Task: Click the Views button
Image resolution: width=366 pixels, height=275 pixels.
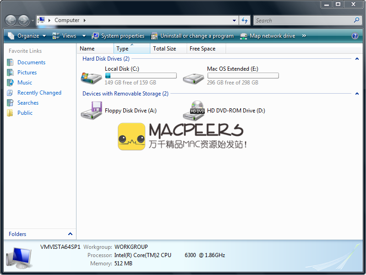Action: (x=65, y=36)
